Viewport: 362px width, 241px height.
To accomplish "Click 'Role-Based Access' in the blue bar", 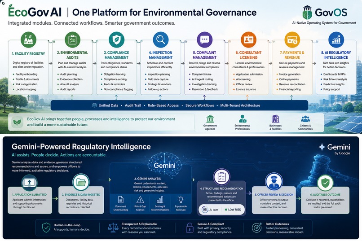I will (163, 105).
